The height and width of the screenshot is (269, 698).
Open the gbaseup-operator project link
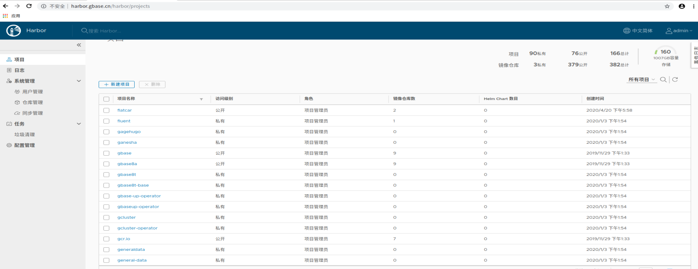click(138, 207)
